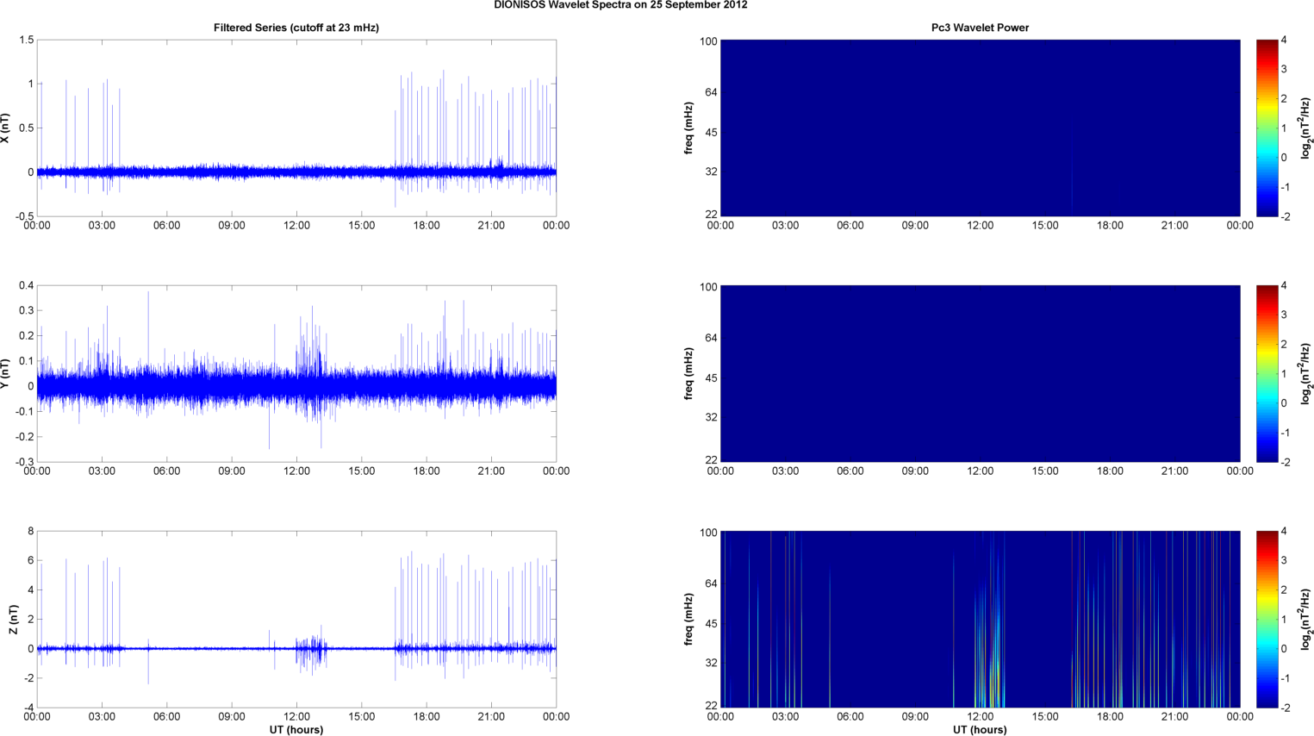1314x736 pixels.
Task: Select the 'Filtered Series (cutoff at 23 mHz)' heading
Action: tap(296, 28)
